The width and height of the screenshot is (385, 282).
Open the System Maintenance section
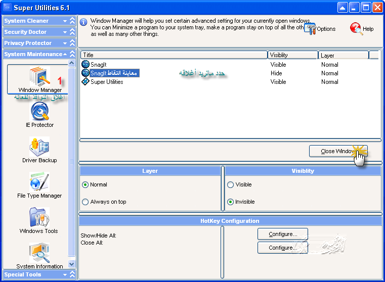tap(39, 54)
